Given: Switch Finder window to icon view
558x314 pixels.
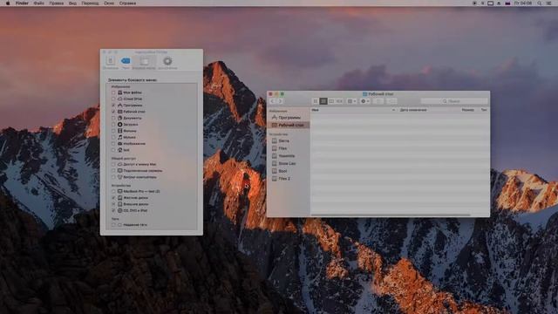Looking at the screenshot, I should (x=316, y=101).
